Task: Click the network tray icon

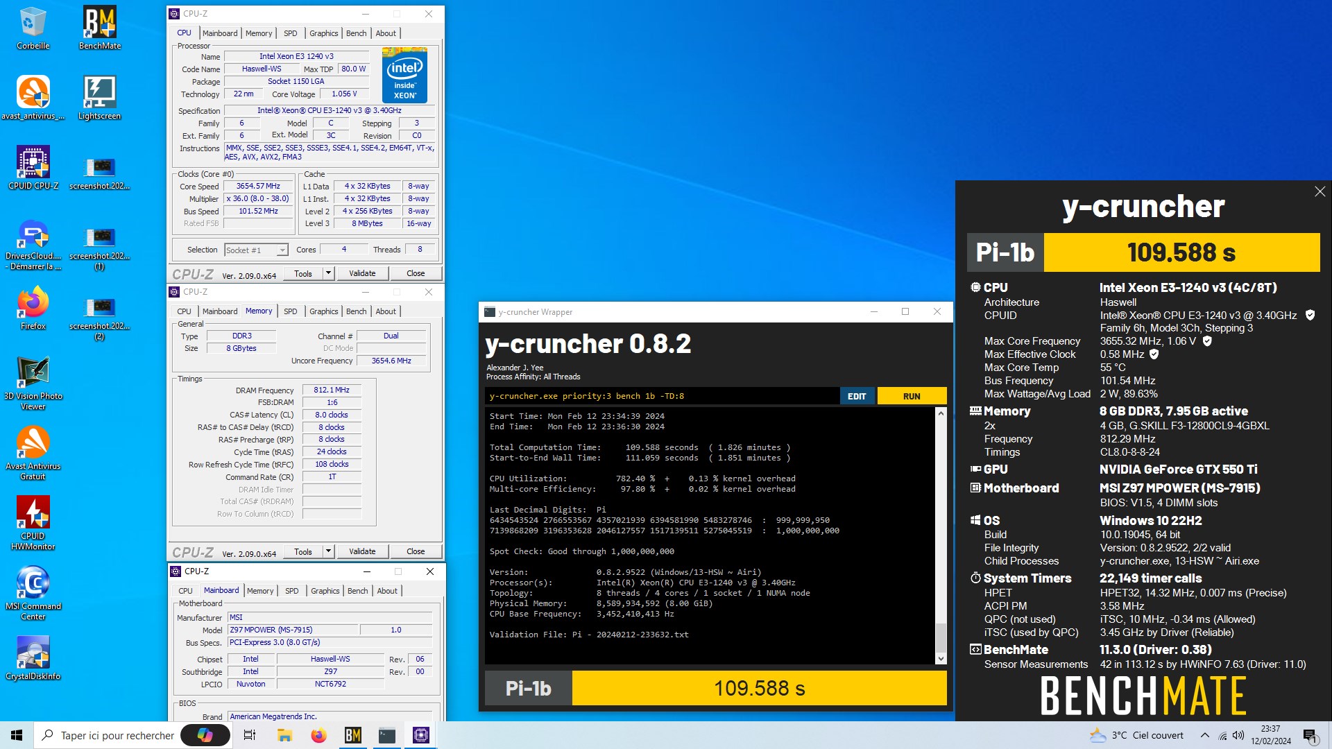Action: [1222, 735]
